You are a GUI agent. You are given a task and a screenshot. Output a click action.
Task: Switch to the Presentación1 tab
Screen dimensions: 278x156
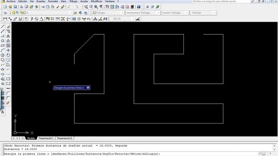[x=46, y=138]
